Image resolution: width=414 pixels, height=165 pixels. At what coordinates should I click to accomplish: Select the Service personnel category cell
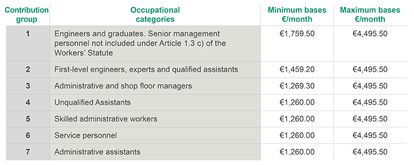click(x=155, y=136)
